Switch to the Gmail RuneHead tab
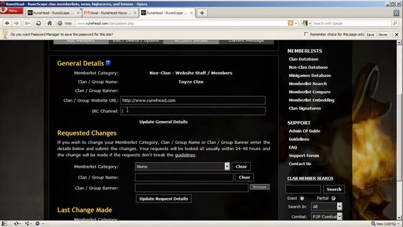This screenshot has width=403, height=227. [x=110, y=13]
